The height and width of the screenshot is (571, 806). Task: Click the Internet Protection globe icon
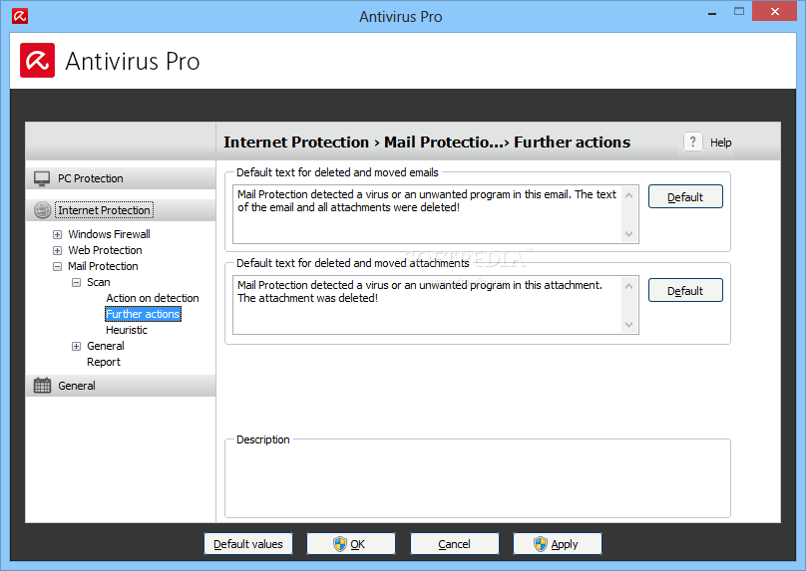click(x=42, y=210)
